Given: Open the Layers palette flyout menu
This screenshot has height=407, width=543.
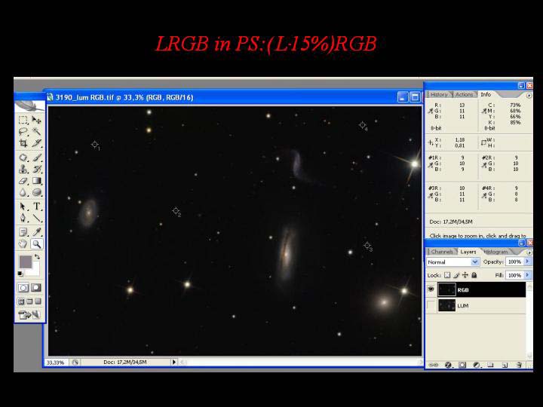Looking at the screenshot, I should 529,252.
